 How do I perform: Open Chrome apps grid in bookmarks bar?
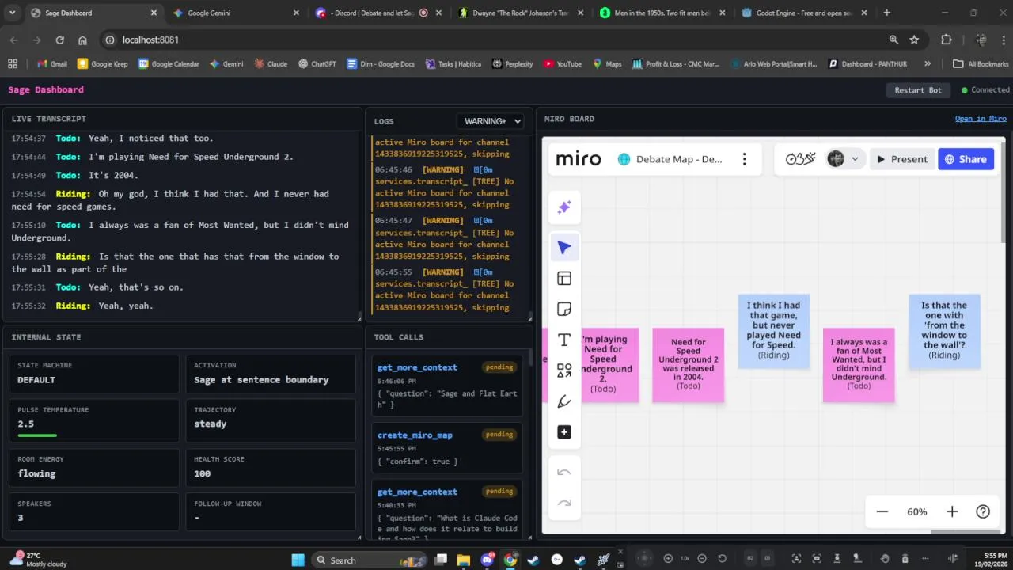[x=13, y=64]
